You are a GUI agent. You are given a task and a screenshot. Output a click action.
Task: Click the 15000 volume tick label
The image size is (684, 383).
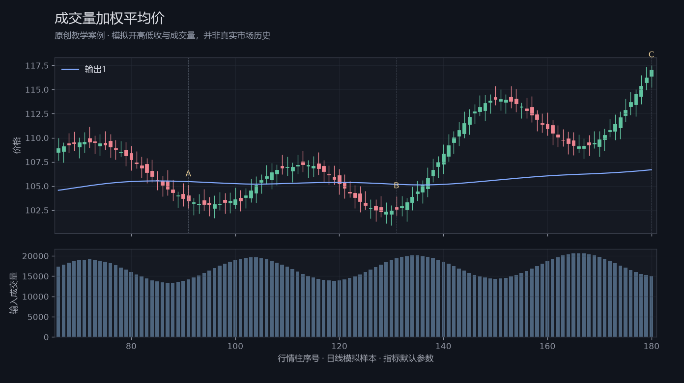pos(36,276)
